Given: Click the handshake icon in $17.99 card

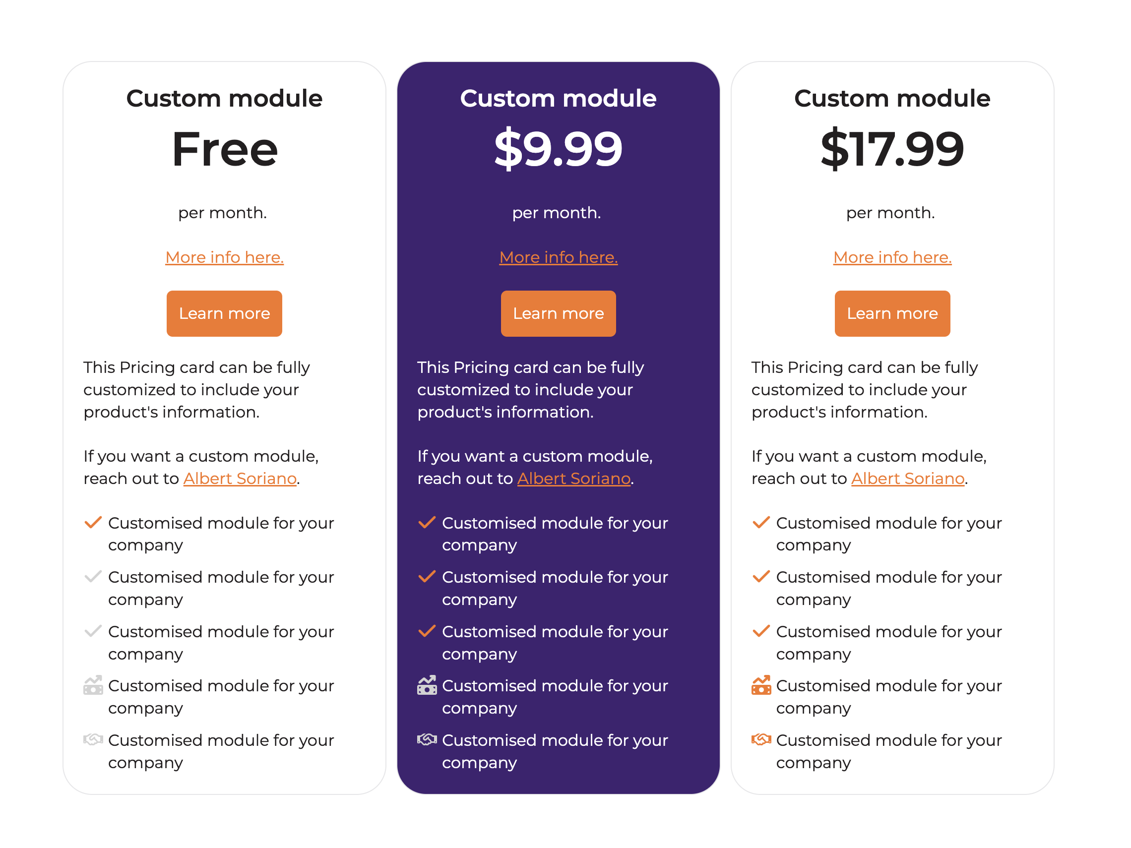Looking at the screenshot, I should pyautogui.click(x=761, y=739).
